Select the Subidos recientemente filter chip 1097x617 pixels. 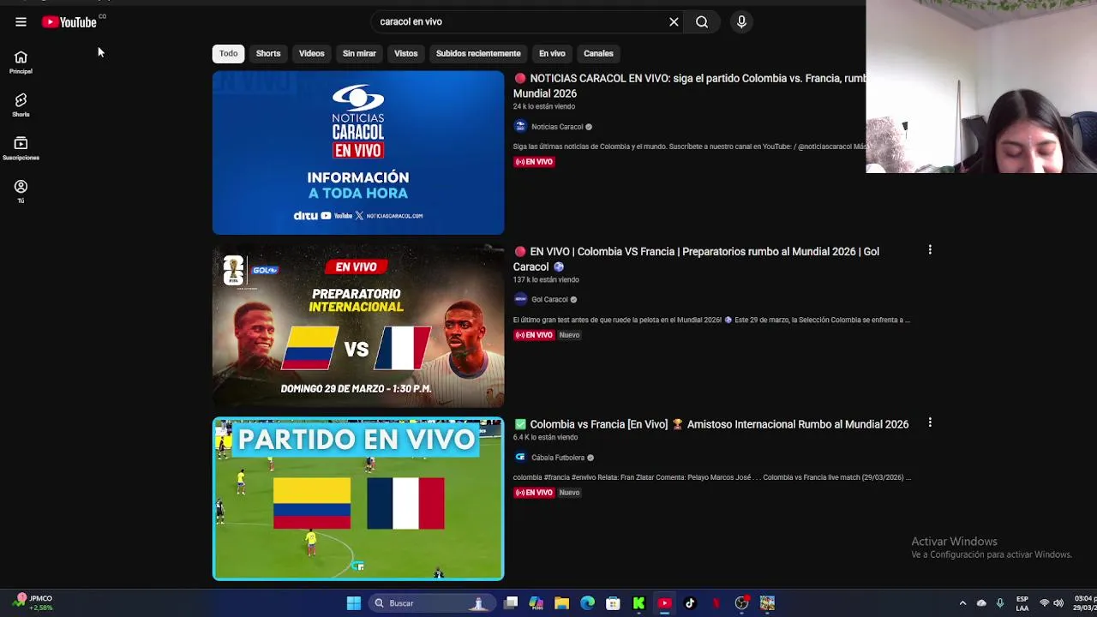(478, 53)
